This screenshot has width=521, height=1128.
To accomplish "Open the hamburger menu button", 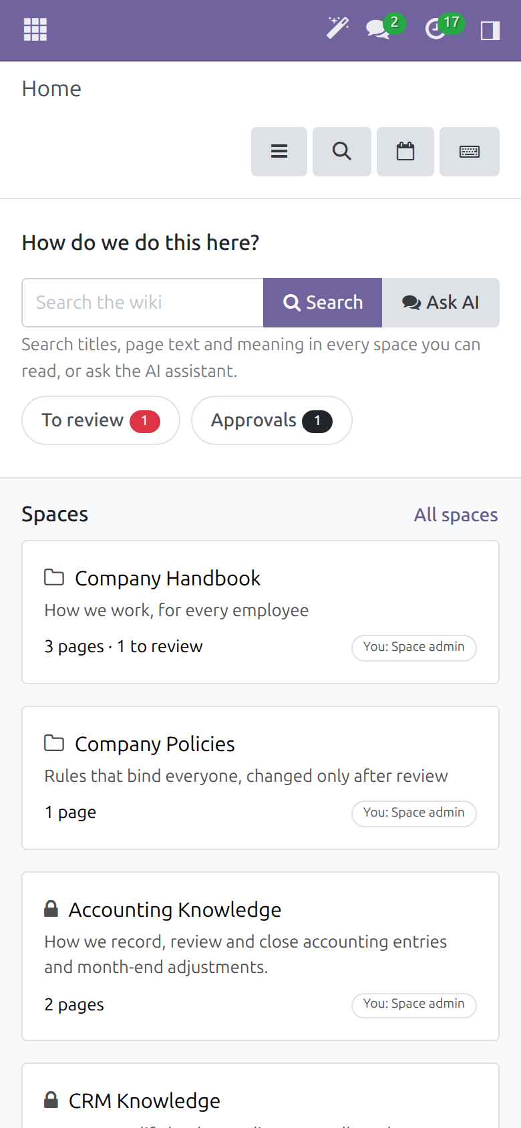I will click(279, 152).
